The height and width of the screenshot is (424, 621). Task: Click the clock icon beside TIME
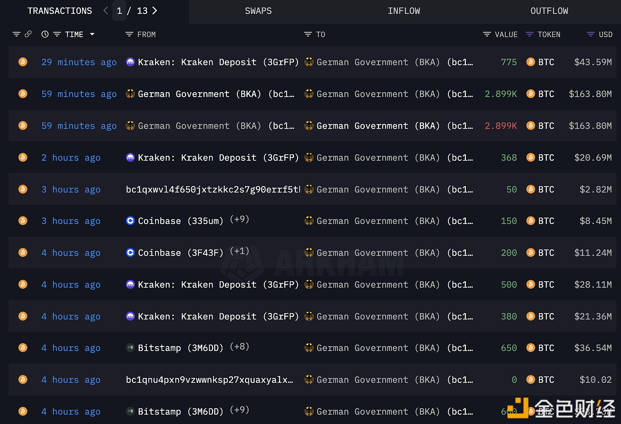coord(45,34)
